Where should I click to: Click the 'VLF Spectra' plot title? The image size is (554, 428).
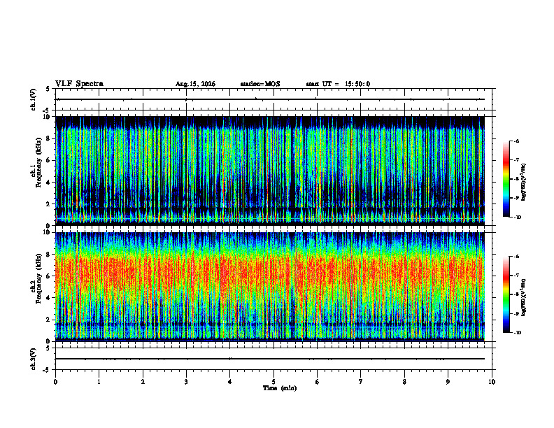79,84
